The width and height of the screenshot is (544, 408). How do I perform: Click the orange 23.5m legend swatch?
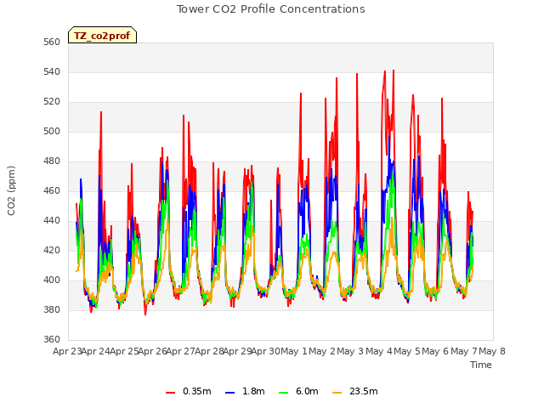point(337,392)
